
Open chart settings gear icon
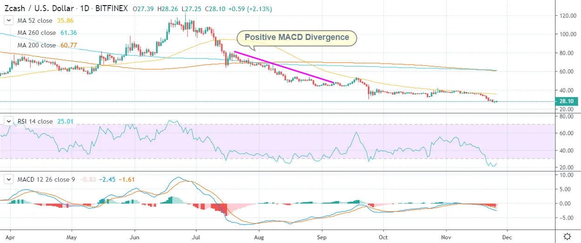coord(568,236)
